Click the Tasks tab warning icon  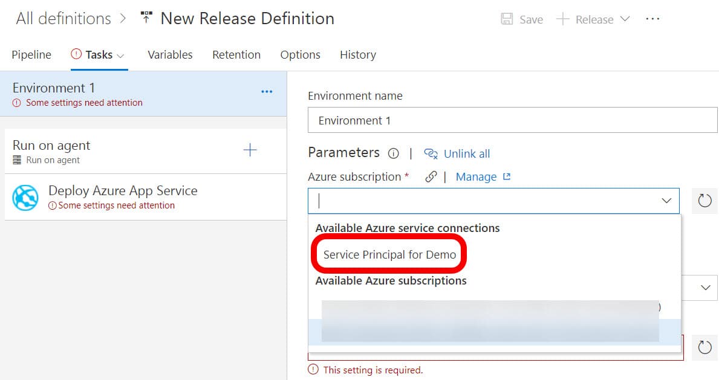point(76,54)
